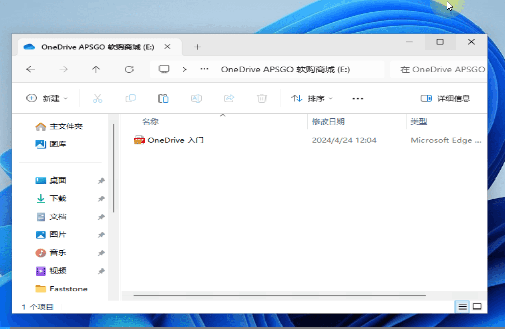
Task: Click the Copy icon in toolbar
Action: [130, 98]
